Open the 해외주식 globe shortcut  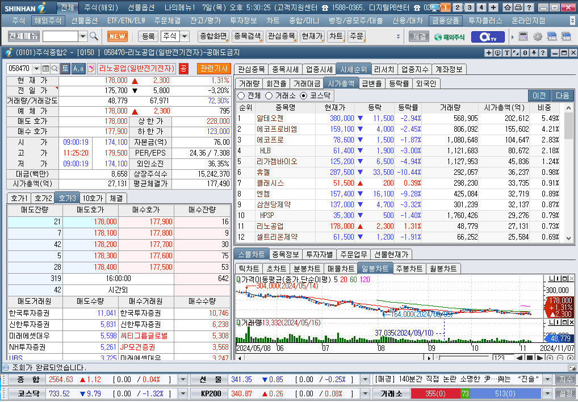point(449,36)
